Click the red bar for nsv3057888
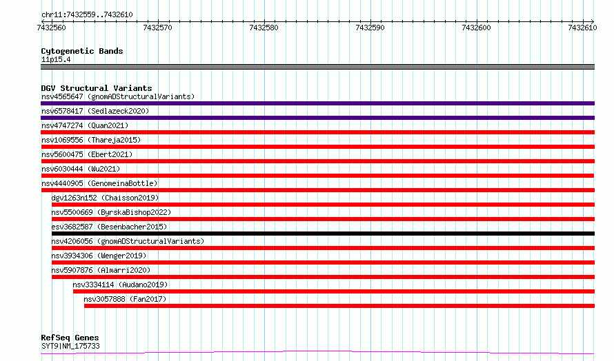The width and height of the screenshot is (614, 361). pyautogui.click(x=339, y=306)
